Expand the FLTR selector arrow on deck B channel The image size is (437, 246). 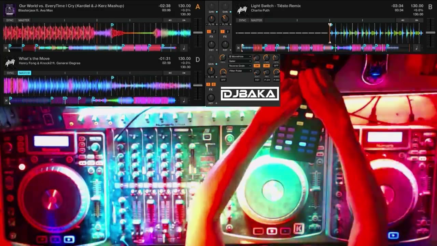pos(220,24)
